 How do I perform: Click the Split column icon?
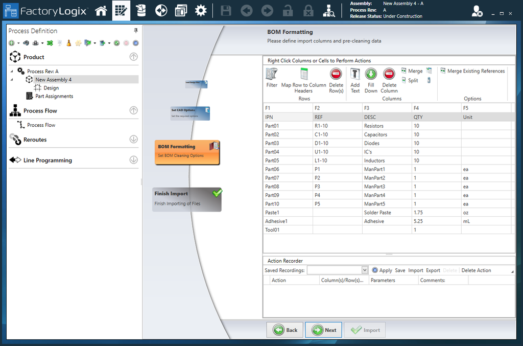413,81
